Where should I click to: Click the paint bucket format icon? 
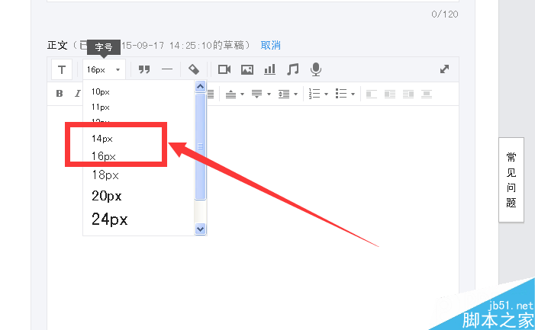click(194, 69)
